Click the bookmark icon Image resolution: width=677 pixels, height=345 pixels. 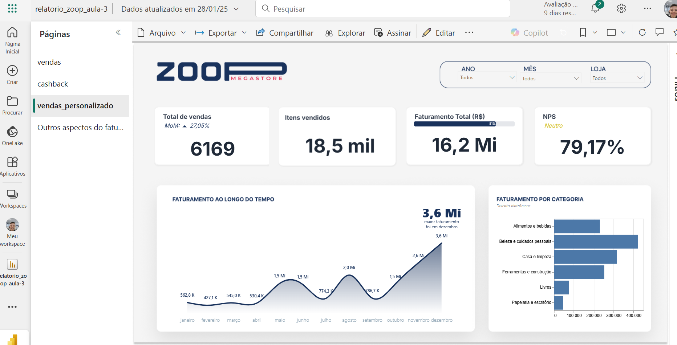point(583,32)
